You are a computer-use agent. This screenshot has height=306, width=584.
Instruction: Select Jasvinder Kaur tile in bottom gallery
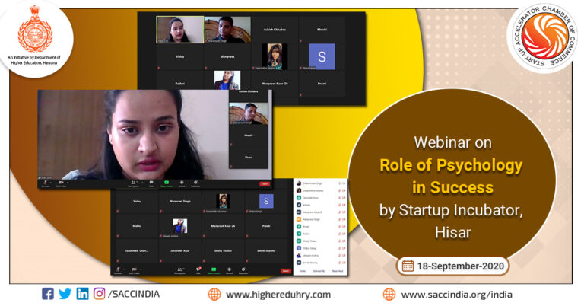180,251
